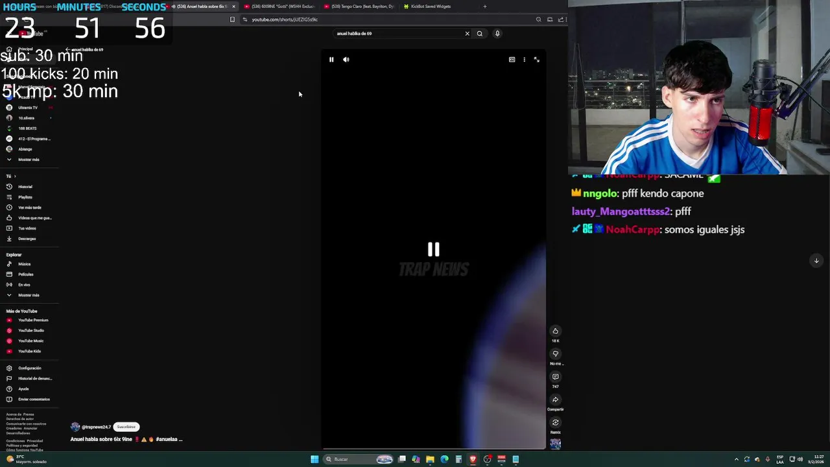
Task: Click the YouTube search magnifier button
Action: click(480, 34)
